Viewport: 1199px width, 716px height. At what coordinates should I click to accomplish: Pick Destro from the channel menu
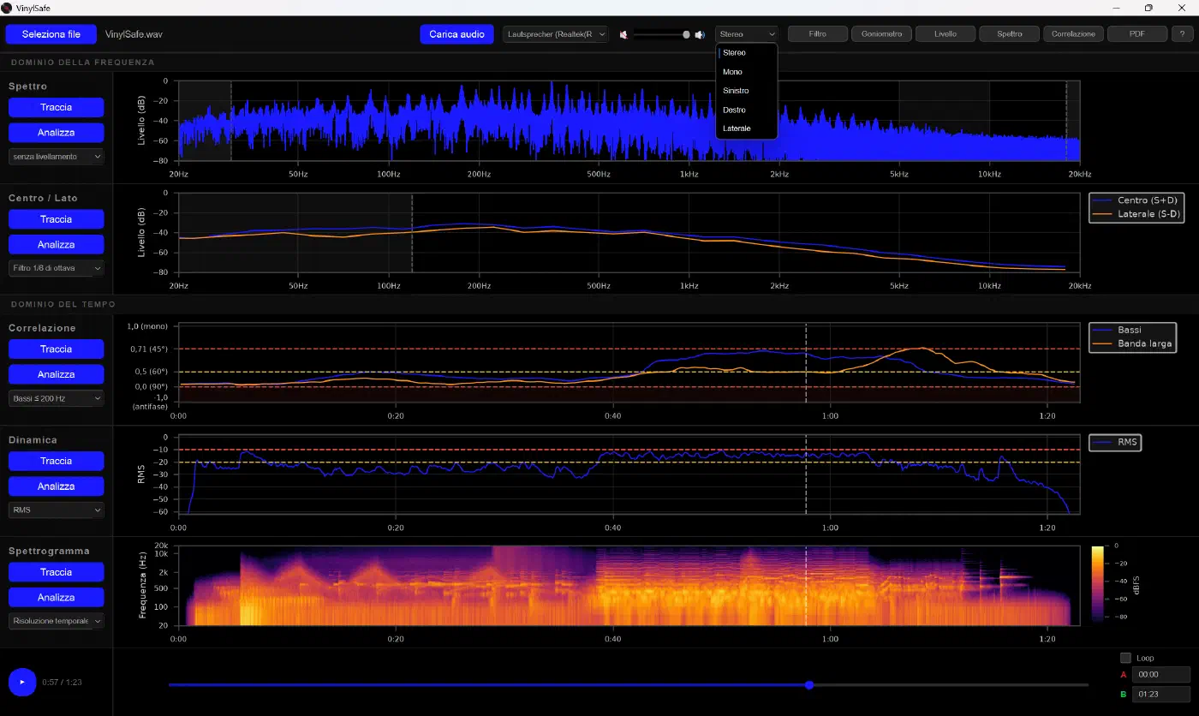coord(747,110)
